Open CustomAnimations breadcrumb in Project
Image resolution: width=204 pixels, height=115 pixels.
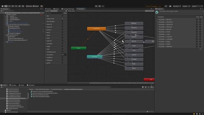click(57, 89)
